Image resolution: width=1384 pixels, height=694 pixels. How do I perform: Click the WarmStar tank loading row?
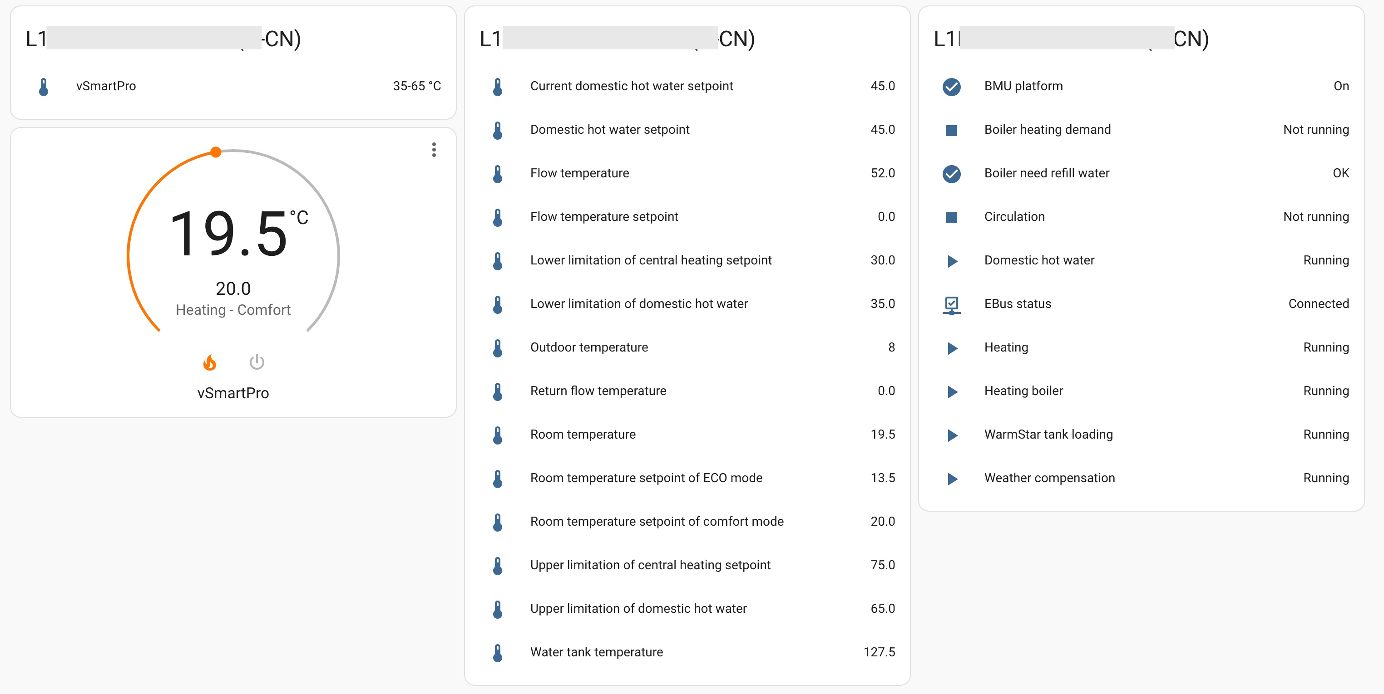(x=1048, y=435)
